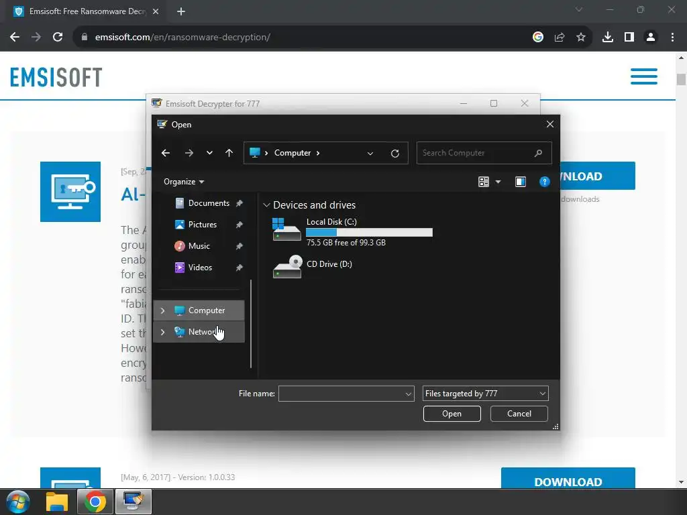This screenshot has height=515, width=687.
Task: Open the Organize menu
Action: pyautogui.click(x=184, y=182)
